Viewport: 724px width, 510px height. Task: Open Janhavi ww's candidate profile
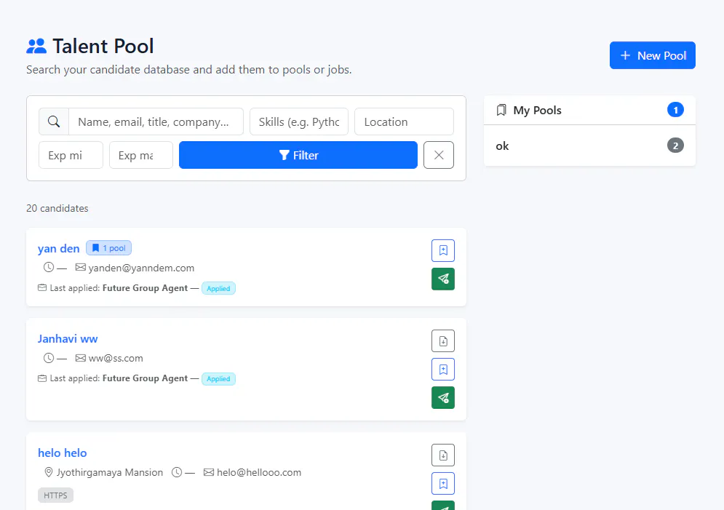click(68, 339)
